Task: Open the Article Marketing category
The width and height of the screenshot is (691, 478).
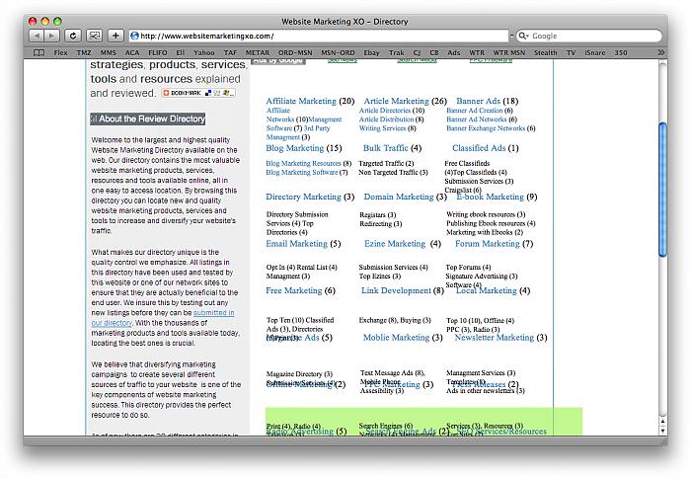Action: coord(396,101)
